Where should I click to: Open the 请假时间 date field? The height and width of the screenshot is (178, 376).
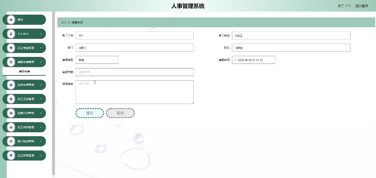254,60
